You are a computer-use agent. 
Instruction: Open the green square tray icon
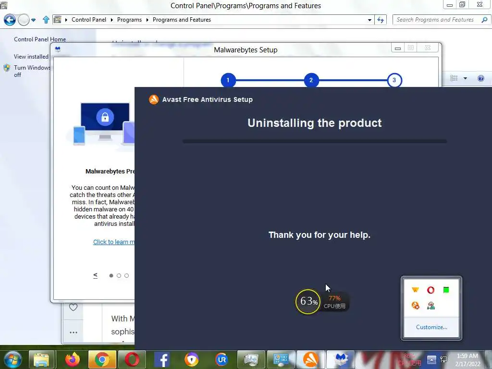pyautogui.click(x=446, y=290)
